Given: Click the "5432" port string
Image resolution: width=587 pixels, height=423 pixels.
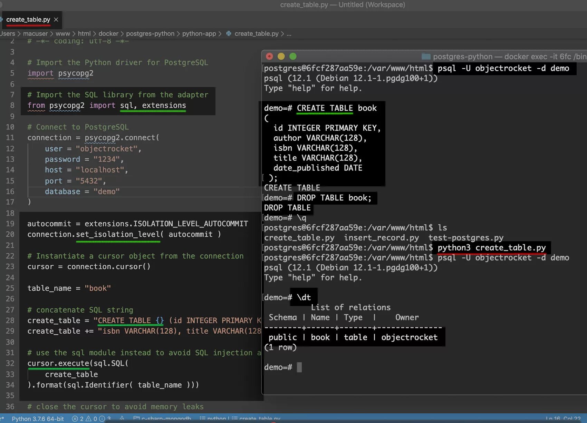Looking at the screenshot, I should tap(89, 181).
